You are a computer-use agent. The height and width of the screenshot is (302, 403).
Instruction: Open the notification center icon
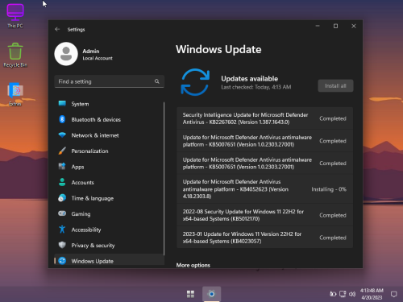(393, 294)
